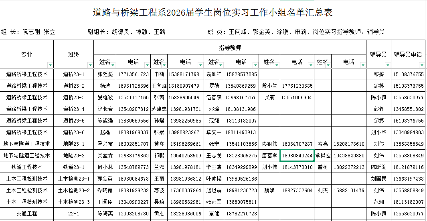Select the class cell 地隧23-2
The image size is (427, 221).
pyautogui.click(x=74, y=155)
